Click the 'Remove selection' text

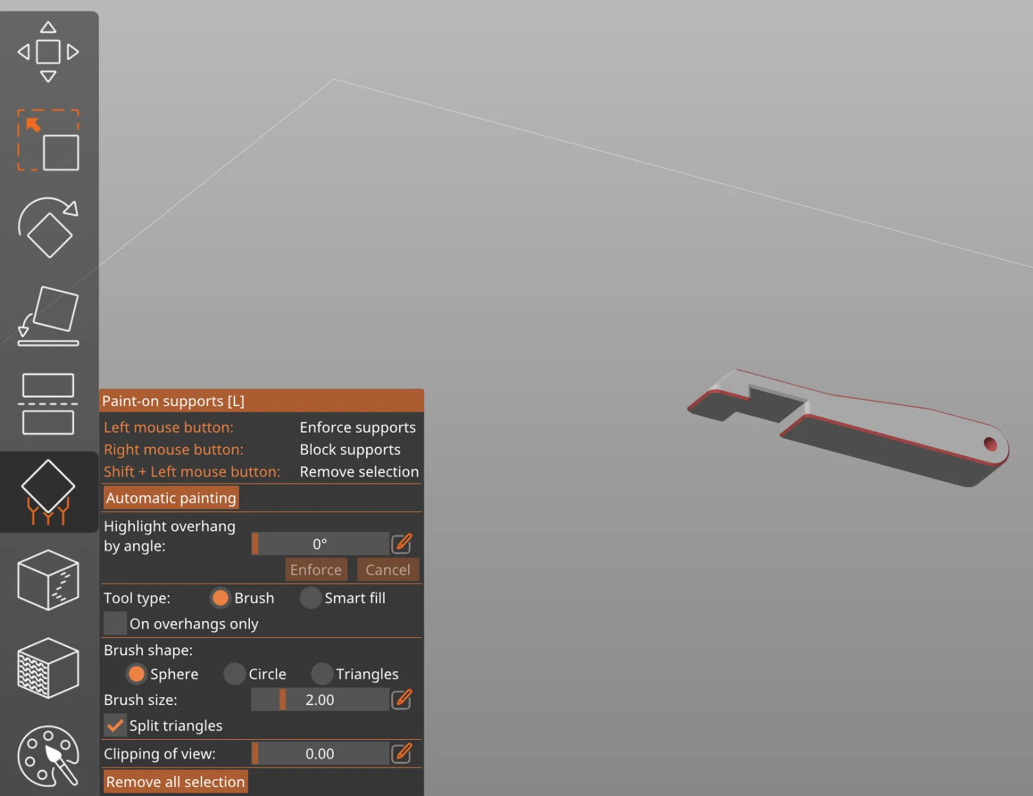point(359,471)
